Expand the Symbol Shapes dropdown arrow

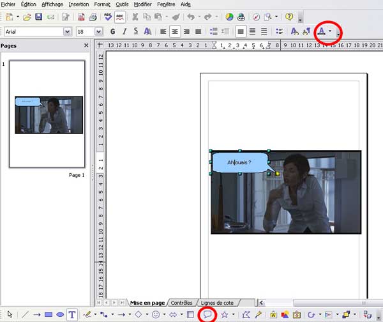165,314
